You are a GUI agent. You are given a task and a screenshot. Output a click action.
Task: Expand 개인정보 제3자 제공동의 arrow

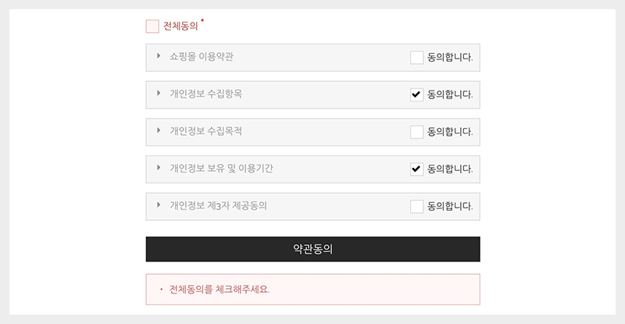(x=159, y=206)
